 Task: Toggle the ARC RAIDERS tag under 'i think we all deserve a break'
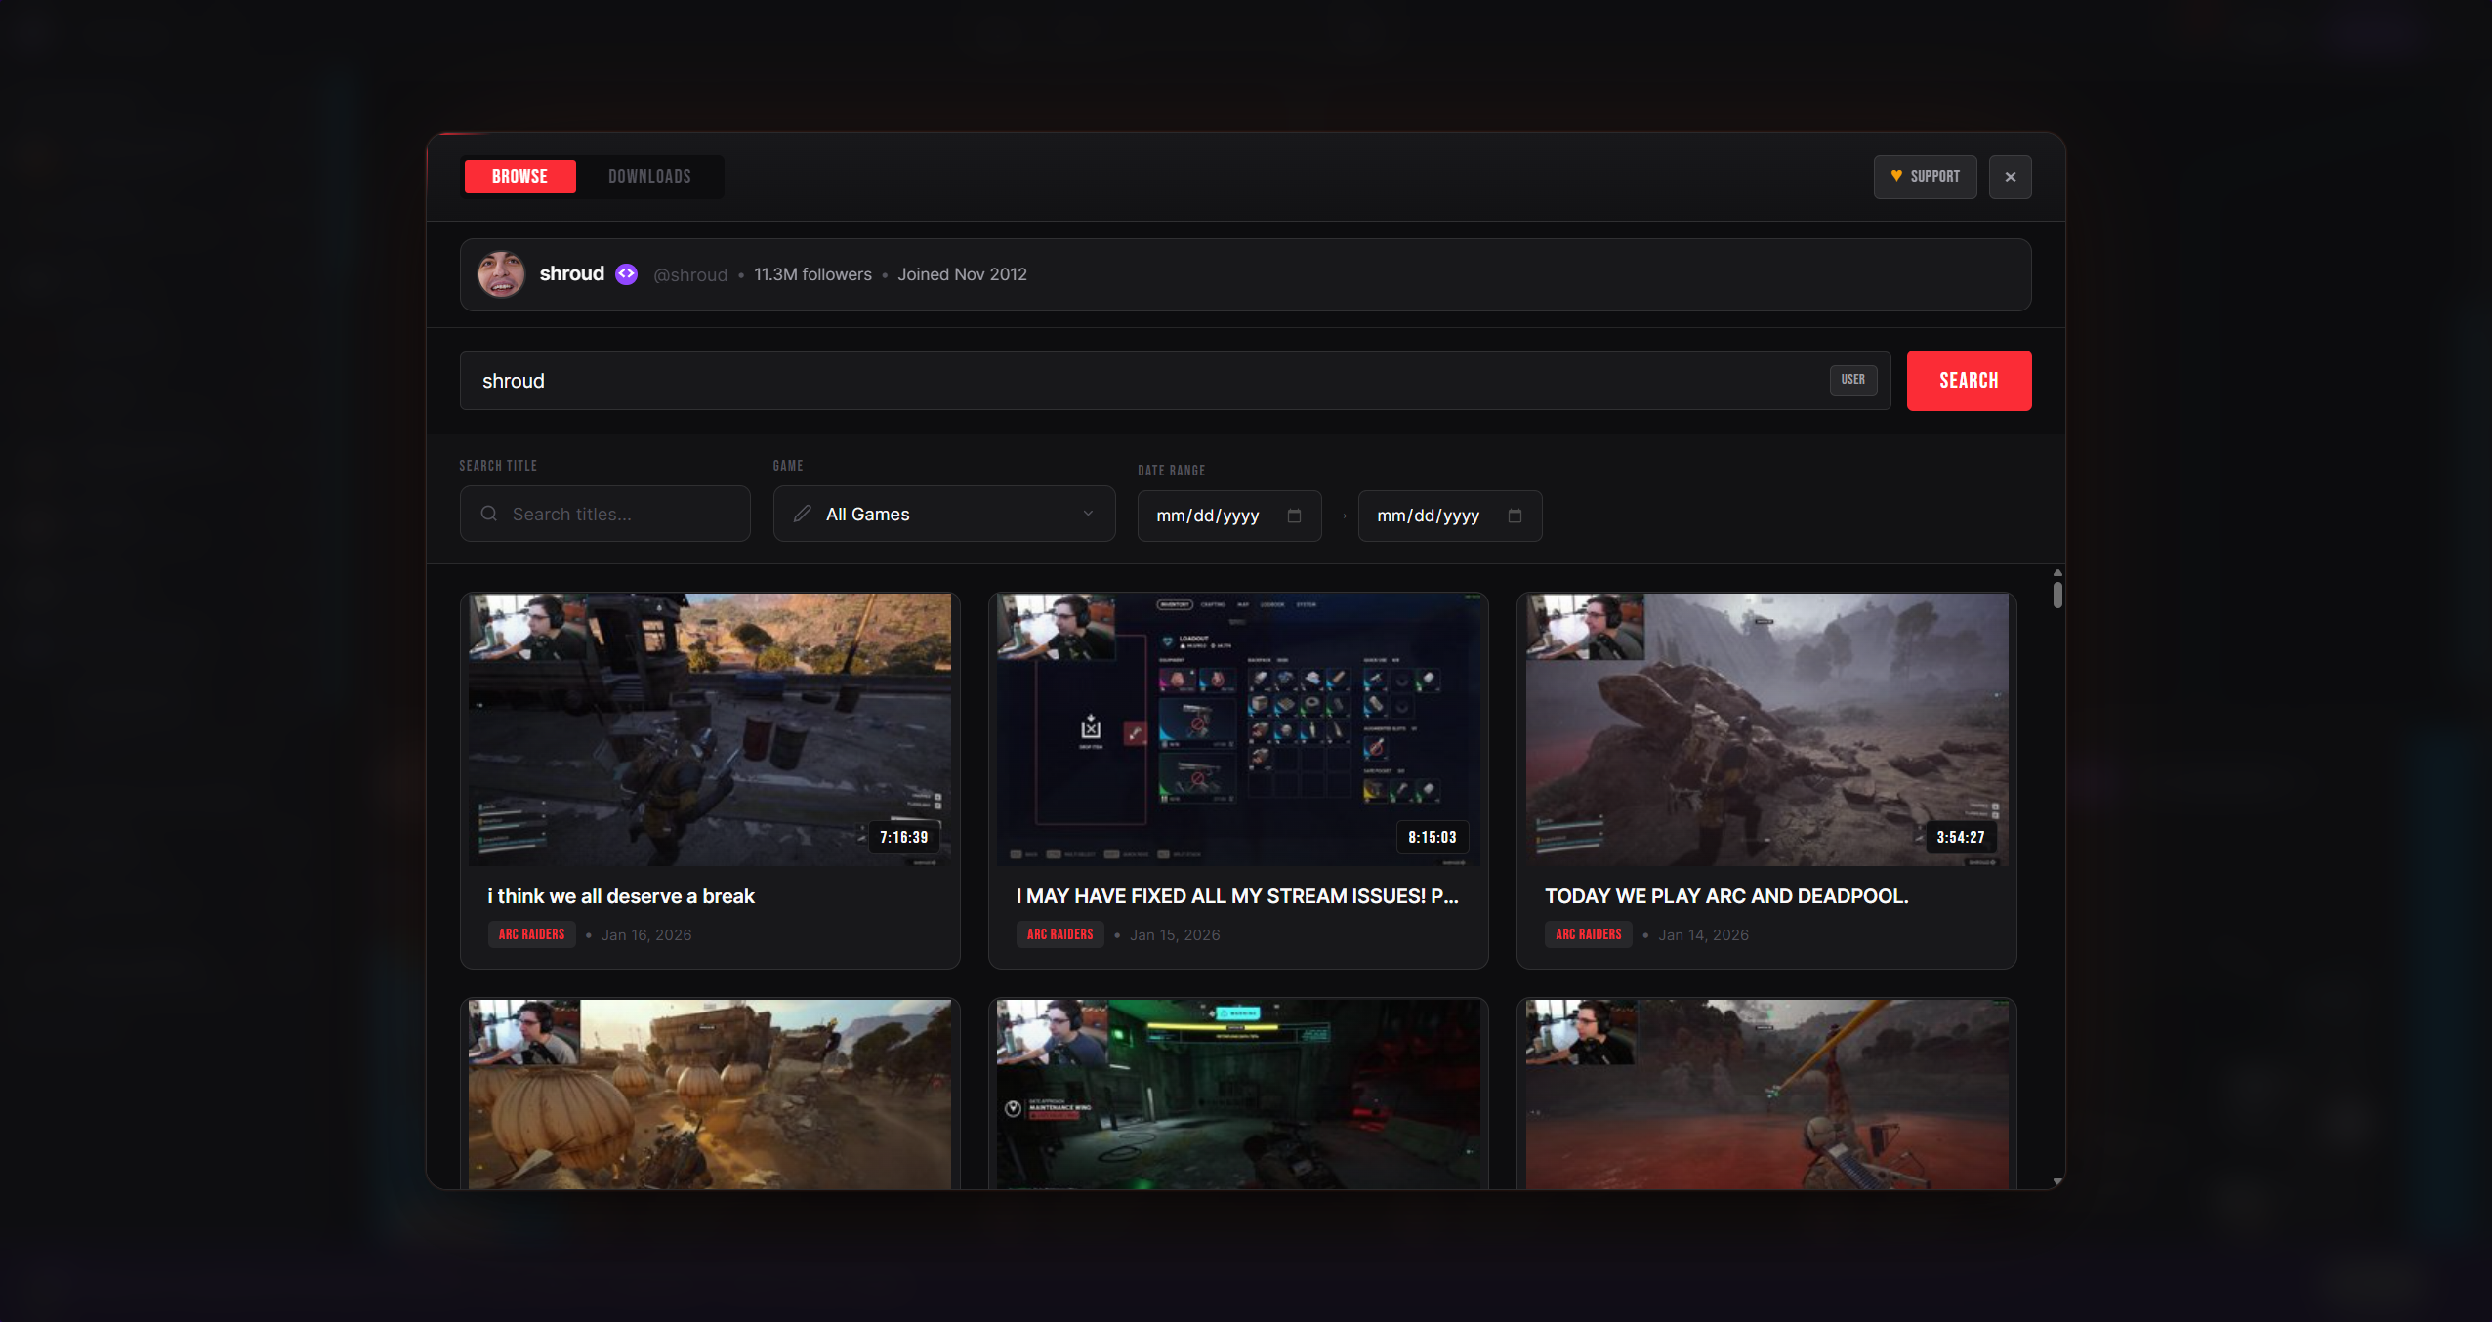pos(532,934)
